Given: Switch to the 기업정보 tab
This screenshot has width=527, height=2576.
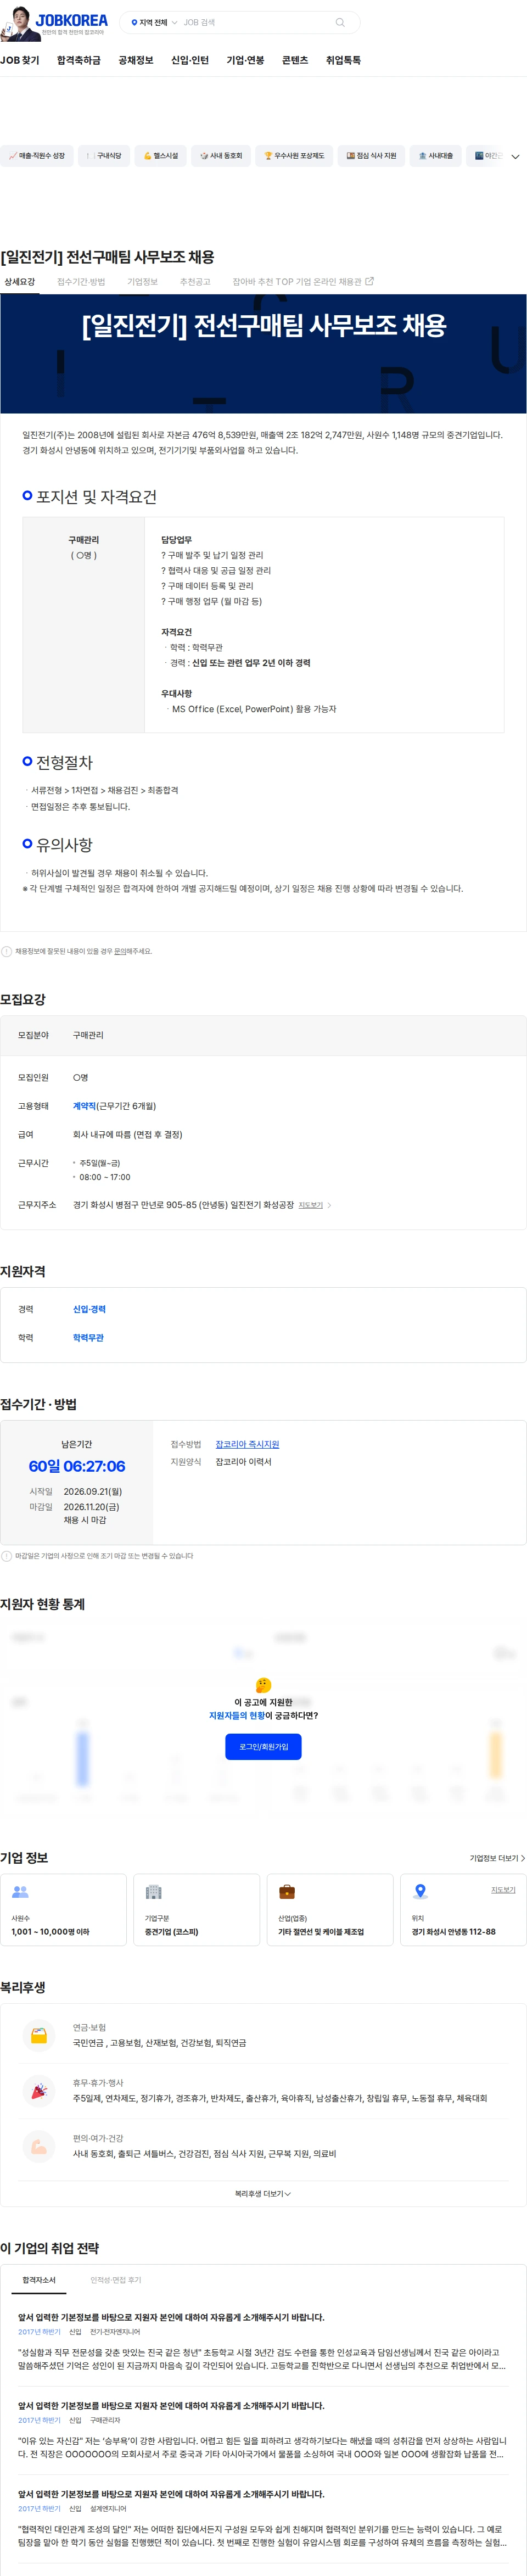Looking at the screenshot, I should pyautogui.click(x=142, y=282).
